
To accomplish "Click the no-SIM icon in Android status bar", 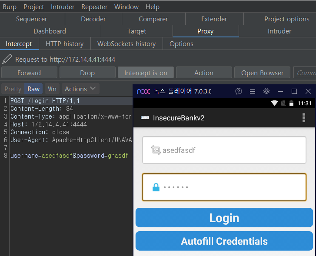I will point(283,103).
